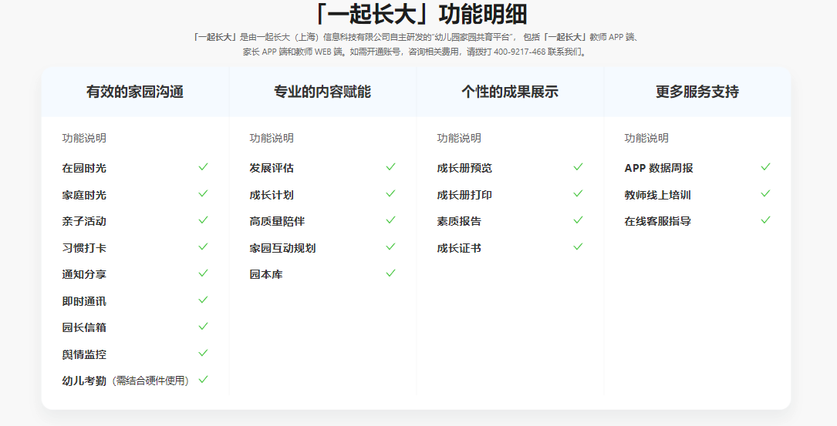The image size is (837, 426).
Task: Click the 舆情监控 feature label
Action: pos(84,354)
